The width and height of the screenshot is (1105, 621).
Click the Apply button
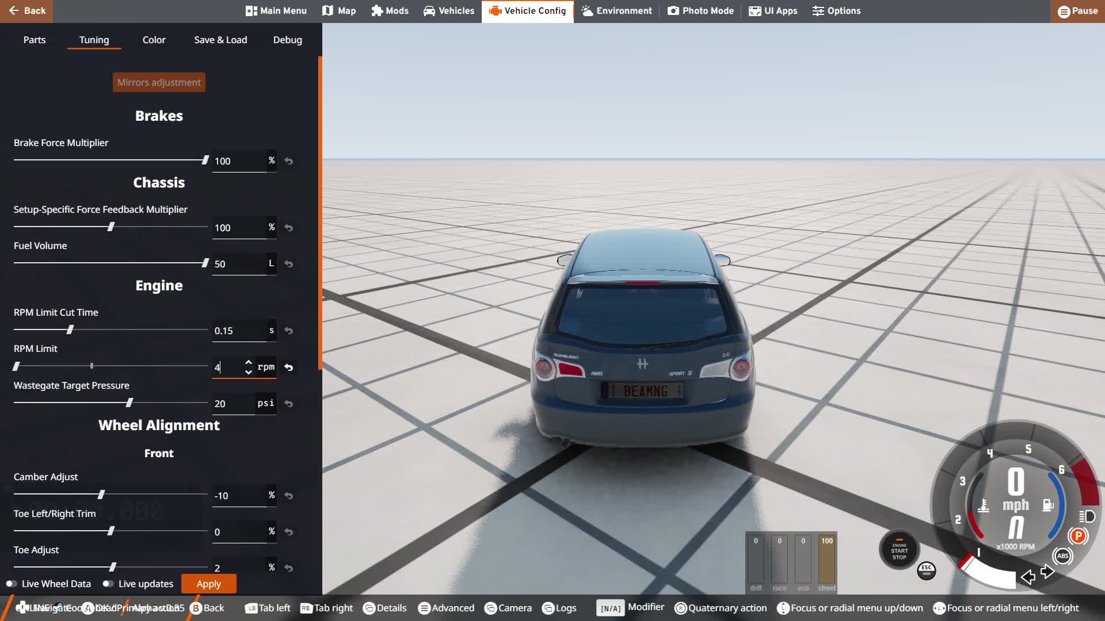coord(208,583)
